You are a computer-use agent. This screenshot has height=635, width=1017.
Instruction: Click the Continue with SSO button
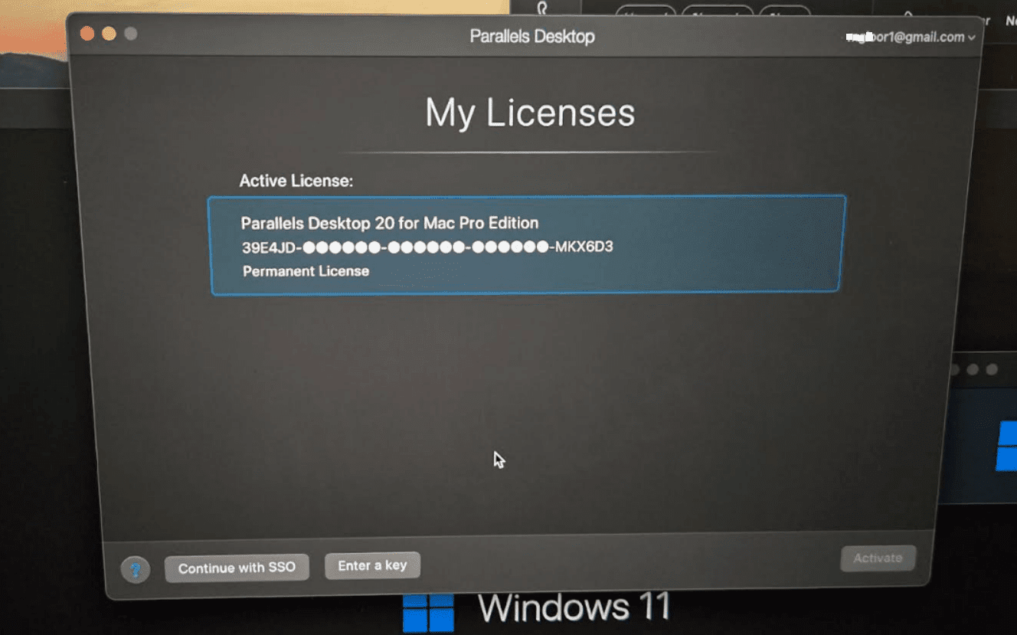[x=237, y=568]
